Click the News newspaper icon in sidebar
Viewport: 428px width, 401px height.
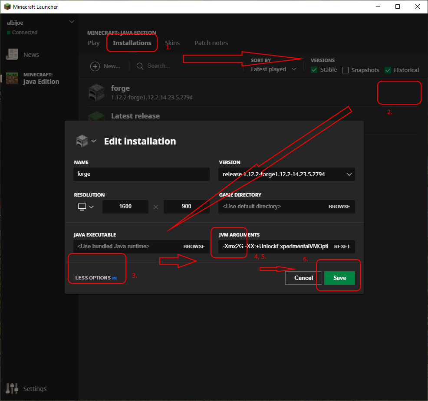point(12,55)
